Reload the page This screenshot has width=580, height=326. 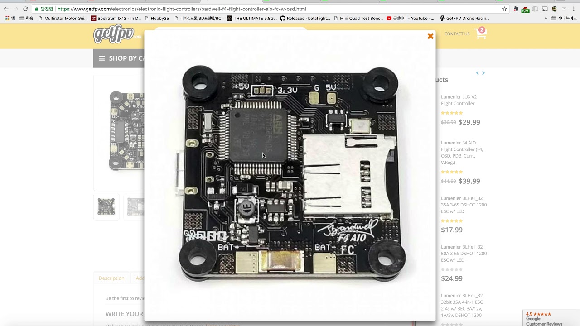click(25, 9)
